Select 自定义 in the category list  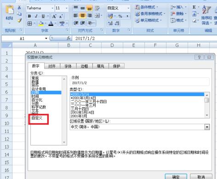point(37,118)
